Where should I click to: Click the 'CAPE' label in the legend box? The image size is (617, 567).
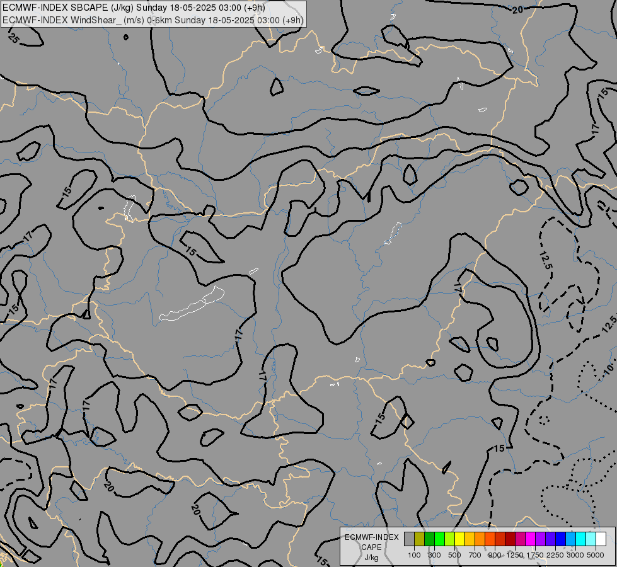point(371,547)
